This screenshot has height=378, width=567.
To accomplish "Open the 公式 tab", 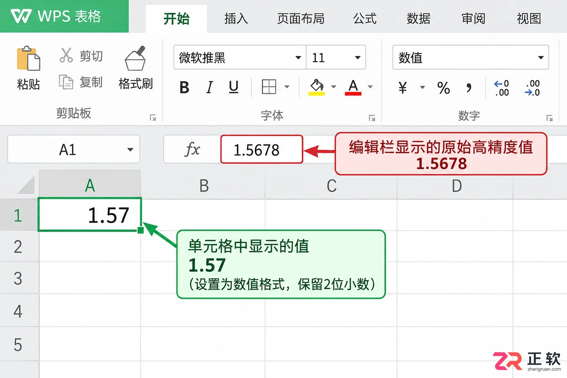I will (x=365, y=19).
